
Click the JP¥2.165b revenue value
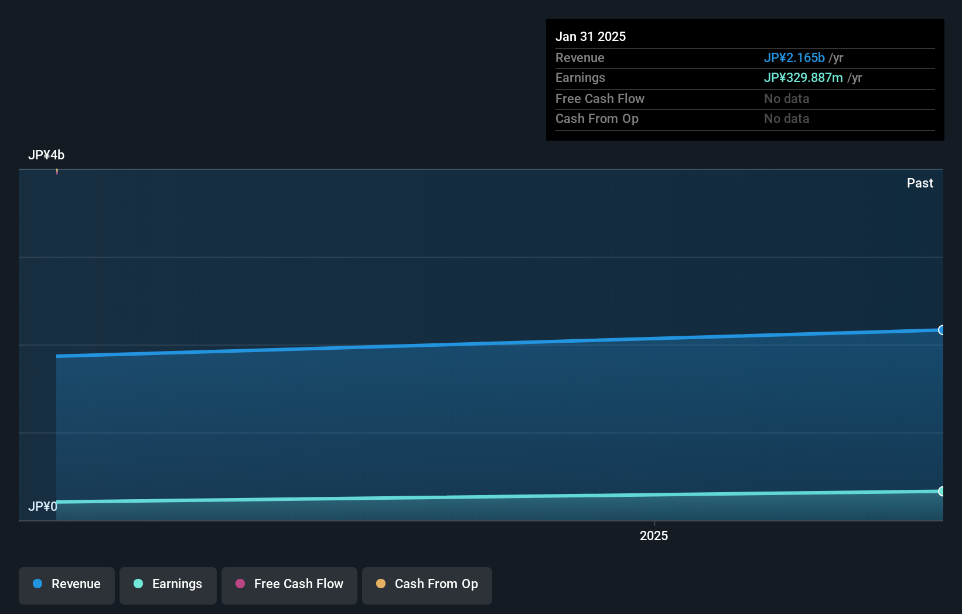tap(794, 57)
